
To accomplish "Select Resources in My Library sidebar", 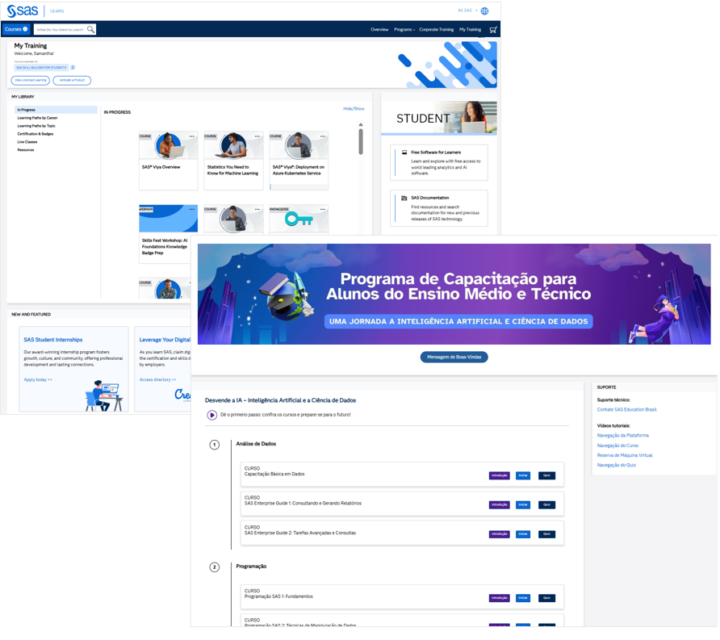I will click(26, 150).
